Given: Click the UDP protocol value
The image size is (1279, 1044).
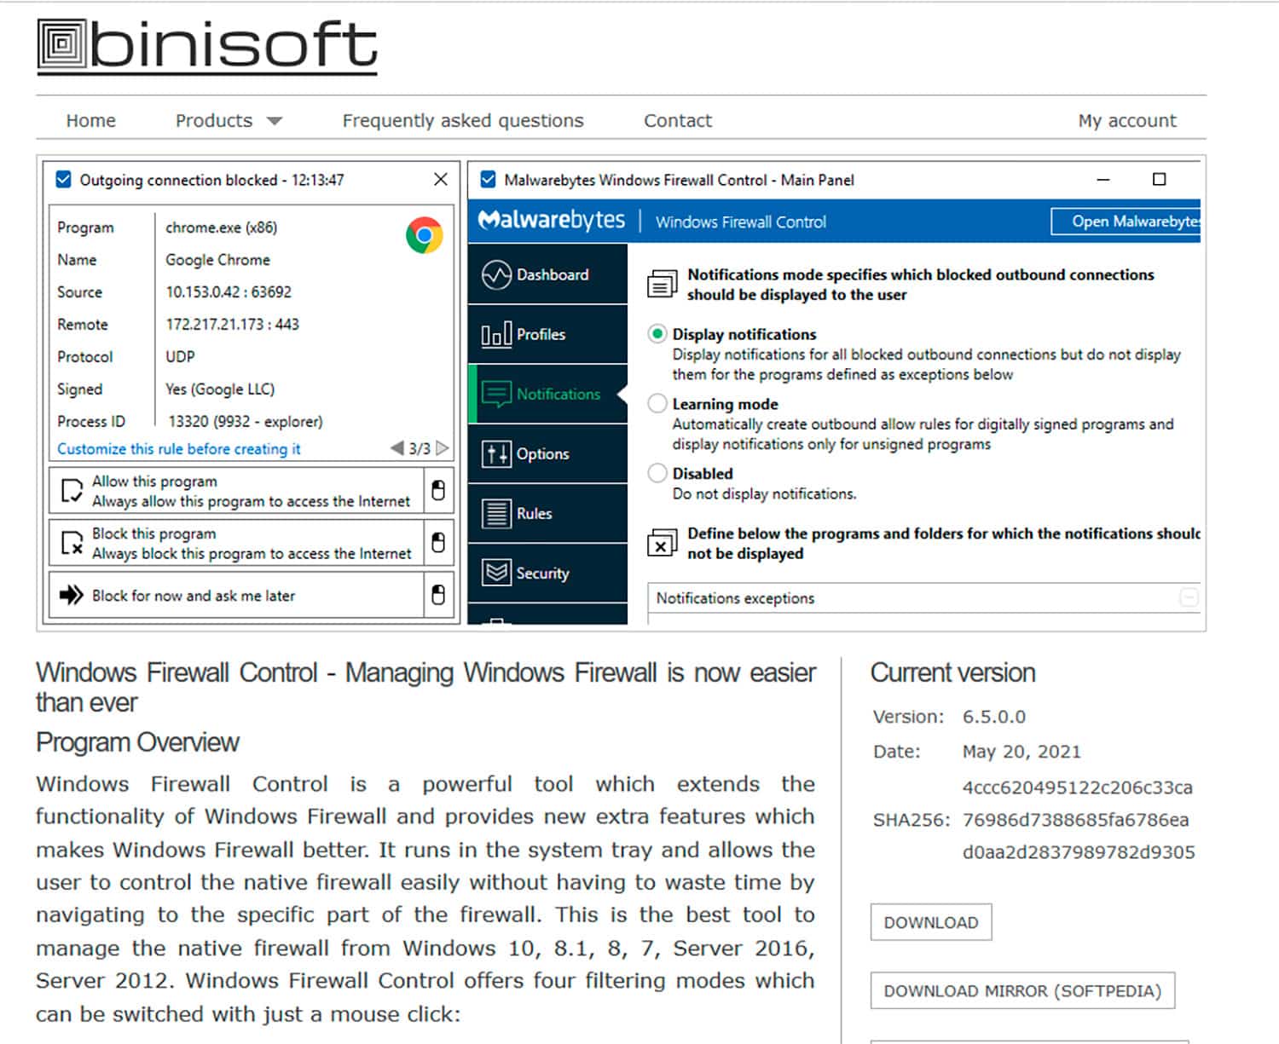Looking at the screenshot, I should (x=180, y=356).
